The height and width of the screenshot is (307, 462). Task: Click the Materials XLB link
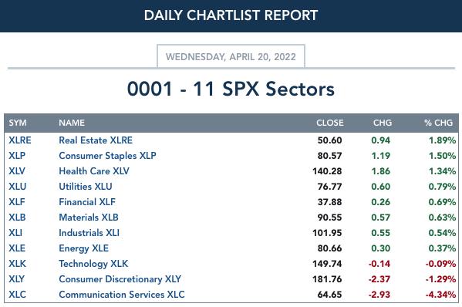click(x=89, y=218)
